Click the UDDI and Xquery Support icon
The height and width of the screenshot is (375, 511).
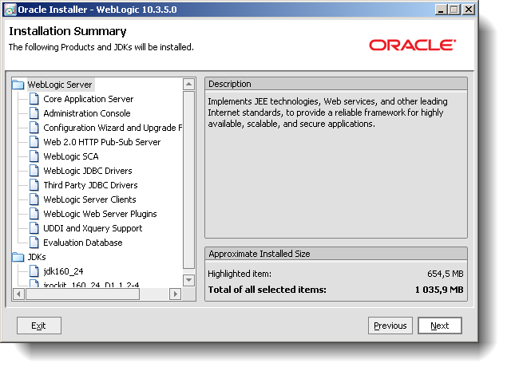pyautogui.click(x=34, y=228)
